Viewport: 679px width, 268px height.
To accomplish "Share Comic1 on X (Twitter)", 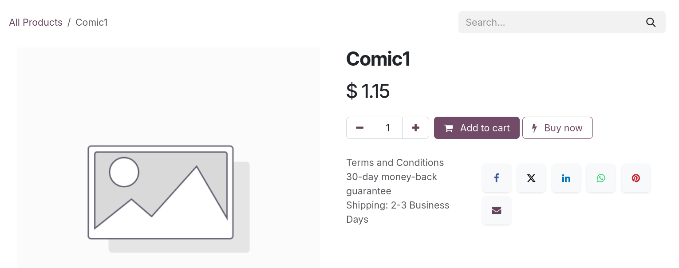I will coord(531,178).
